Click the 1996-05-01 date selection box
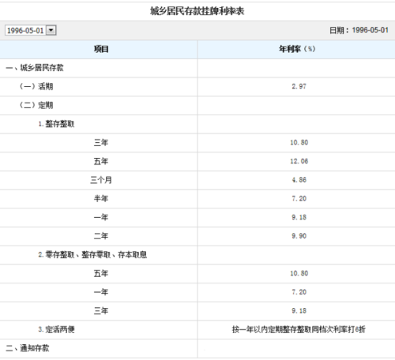This screenshot has width=395, height=360. pos(31,30)
